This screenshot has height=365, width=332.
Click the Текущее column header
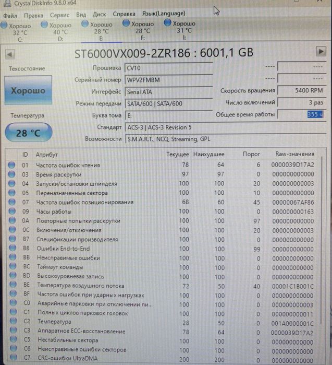tap(178, 154)
